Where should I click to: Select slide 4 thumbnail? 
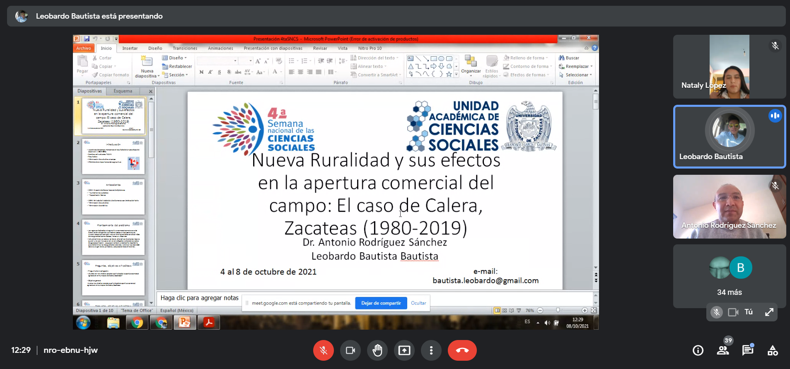point(113,237)
